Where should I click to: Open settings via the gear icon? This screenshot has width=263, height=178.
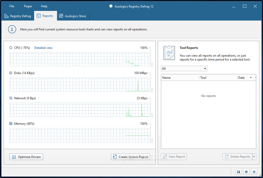[246, 172]
